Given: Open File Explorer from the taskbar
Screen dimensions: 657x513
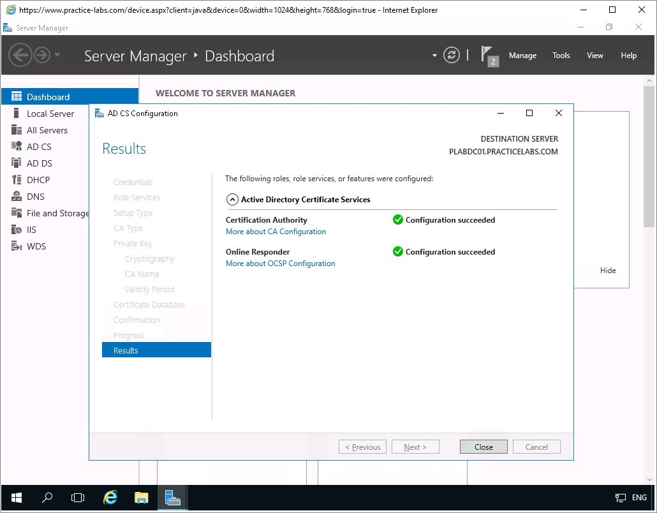Looking at the screenshot, I should click(x=141, y=498).
